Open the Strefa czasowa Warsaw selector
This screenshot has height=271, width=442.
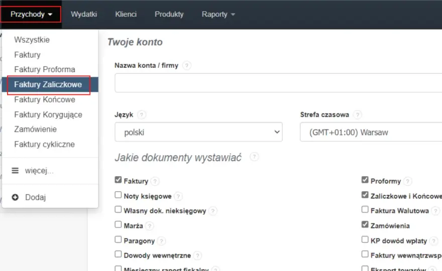371,132
